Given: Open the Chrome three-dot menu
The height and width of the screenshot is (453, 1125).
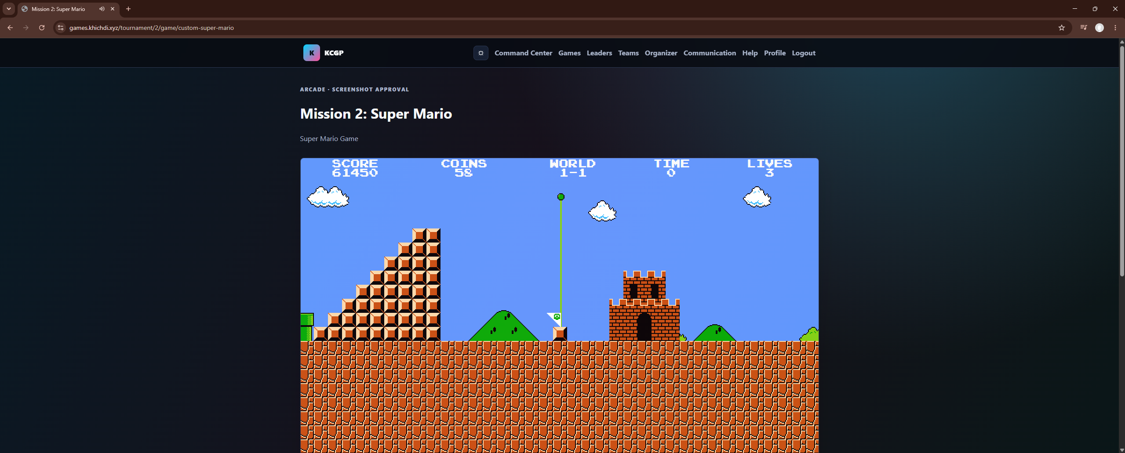Looking at the screenshot, I should [1115, 28].
